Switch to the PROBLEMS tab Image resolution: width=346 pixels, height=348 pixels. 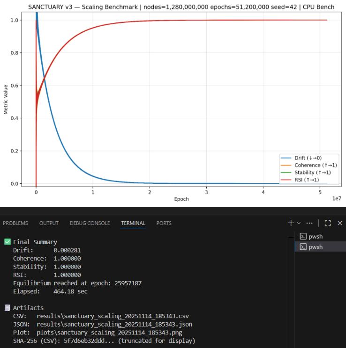pos(15,223)
